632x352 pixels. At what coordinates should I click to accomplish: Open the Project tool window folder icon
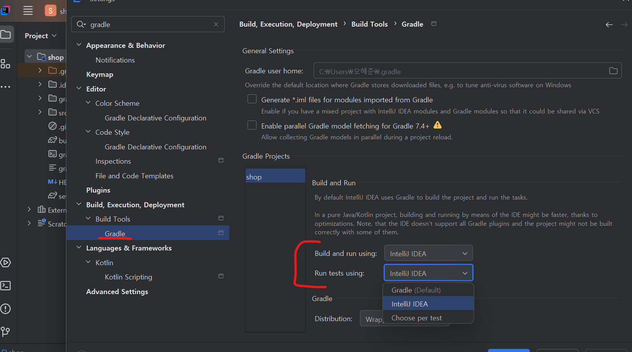(6, 35)
